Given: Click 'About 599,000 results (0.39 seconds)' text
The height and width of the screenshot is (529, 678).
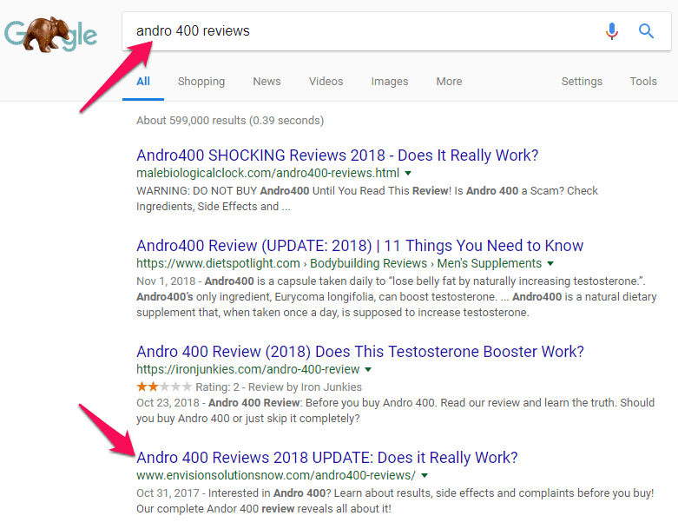Looking at the screenshot, I should 230,120.
